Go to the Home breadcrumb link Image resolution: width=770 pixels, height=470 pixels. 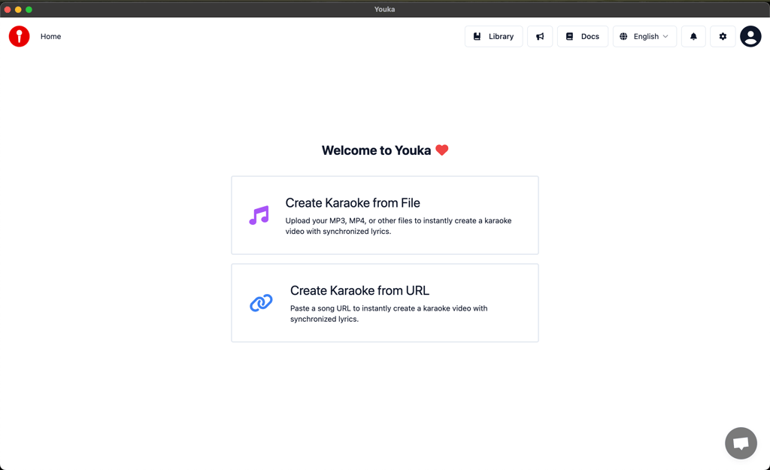[50, 36]
